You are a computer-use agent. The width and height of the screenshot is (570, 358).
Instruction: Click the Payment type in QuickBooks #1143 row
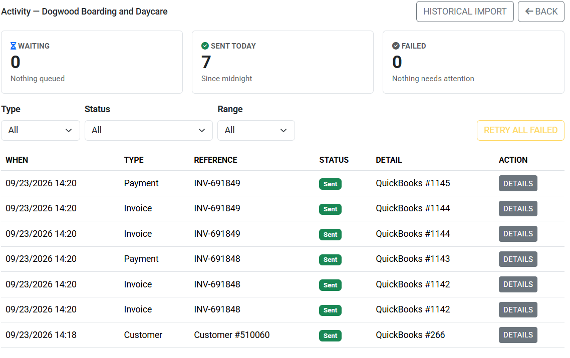[141, 259]
